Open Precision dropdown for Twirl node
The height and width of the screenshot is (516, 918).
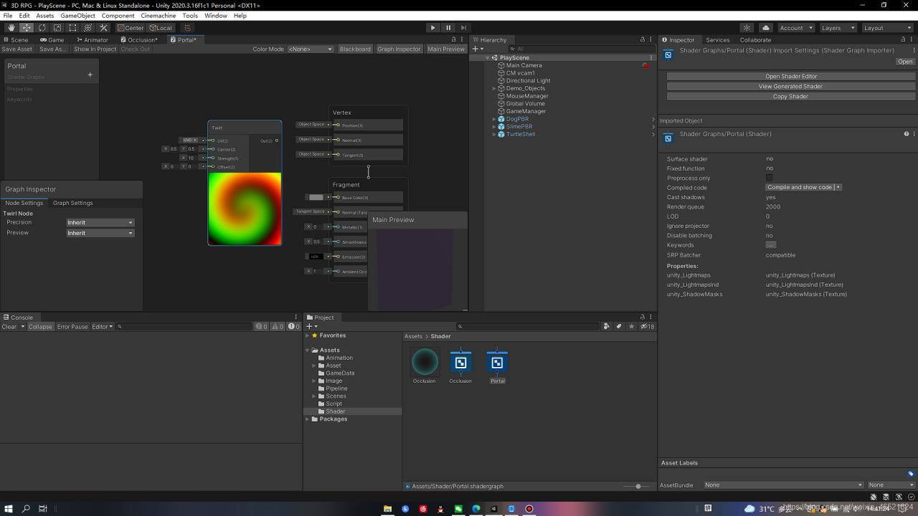click(100, 223)
